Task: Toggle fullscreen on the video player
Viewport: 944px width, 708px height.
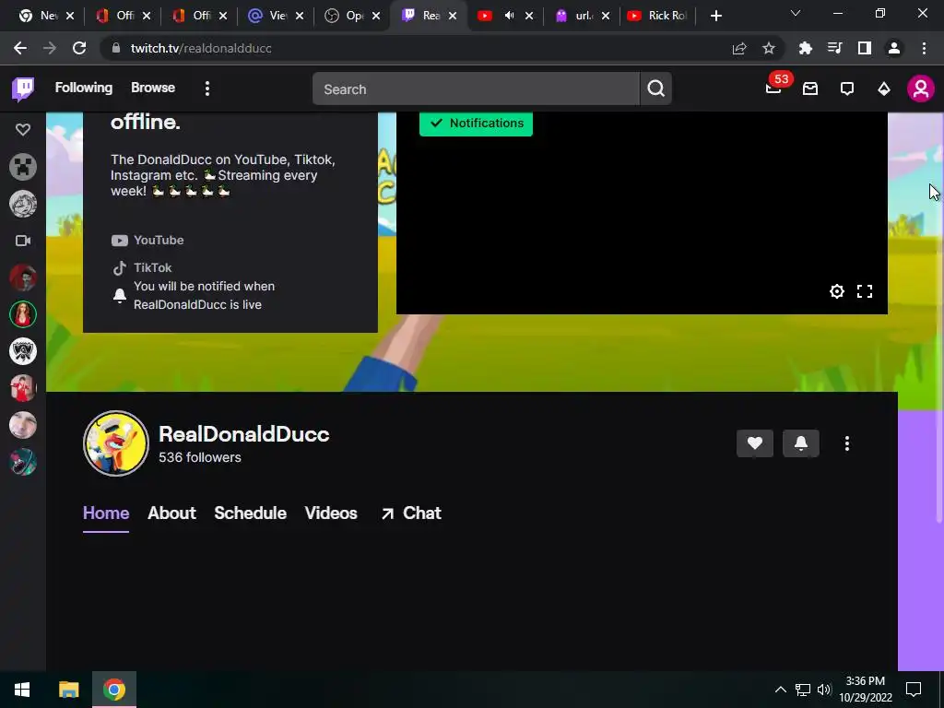Action: [x=865, y=291]
